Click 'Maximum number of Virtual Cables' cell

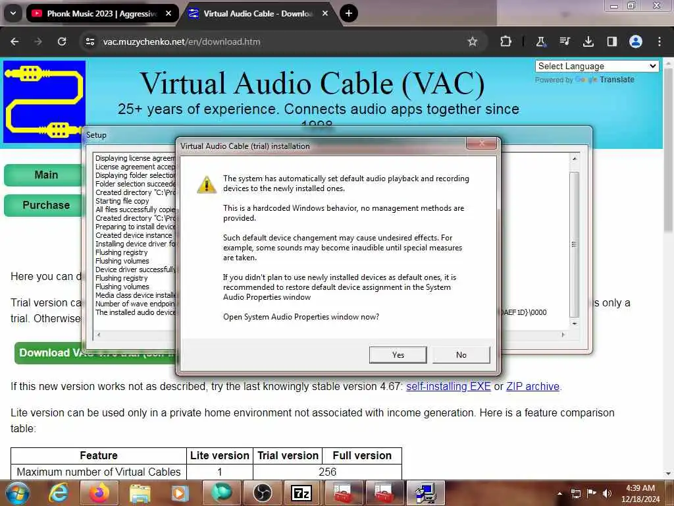(x=99, y=472)
